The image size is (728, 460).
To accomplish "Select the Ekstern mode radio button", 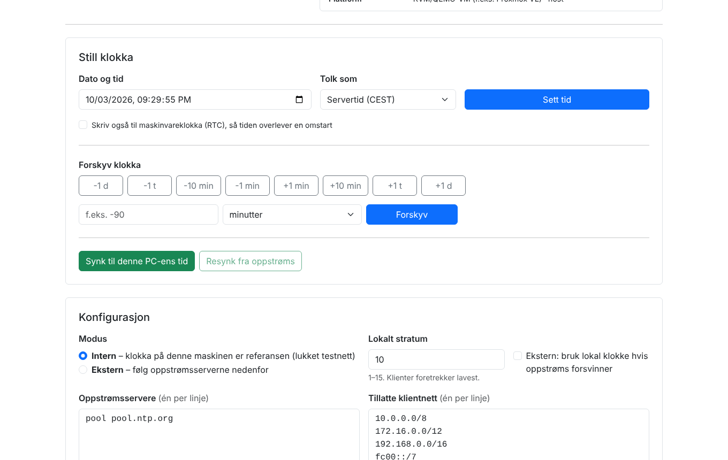I will 83,370.
